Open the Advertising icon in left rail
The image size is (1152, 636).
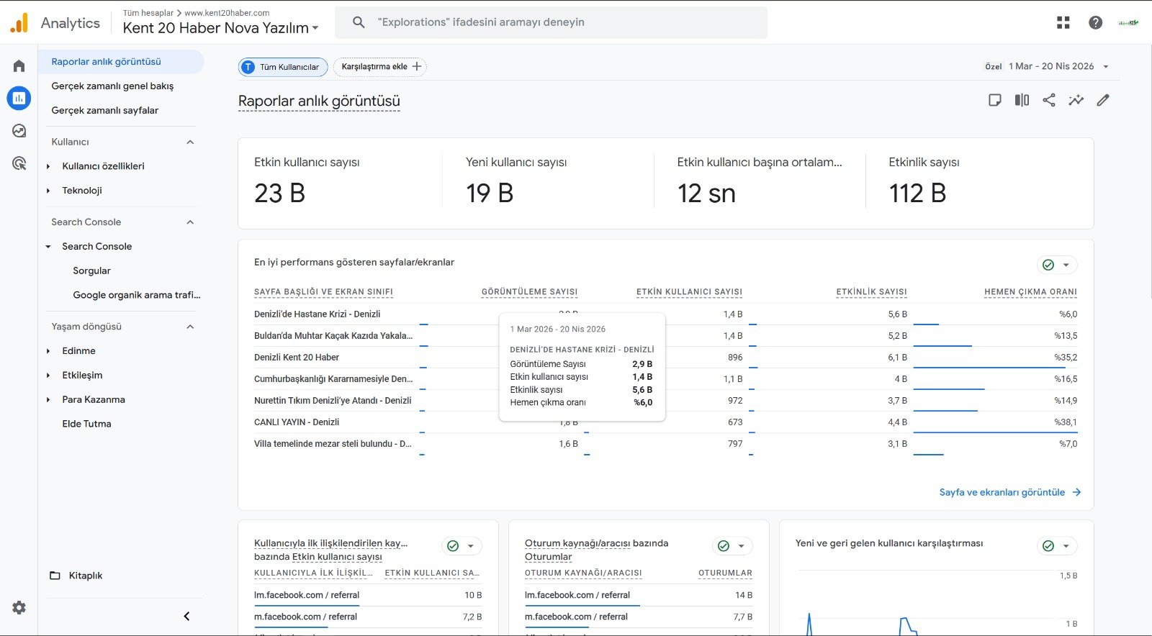tap(19, 163)
